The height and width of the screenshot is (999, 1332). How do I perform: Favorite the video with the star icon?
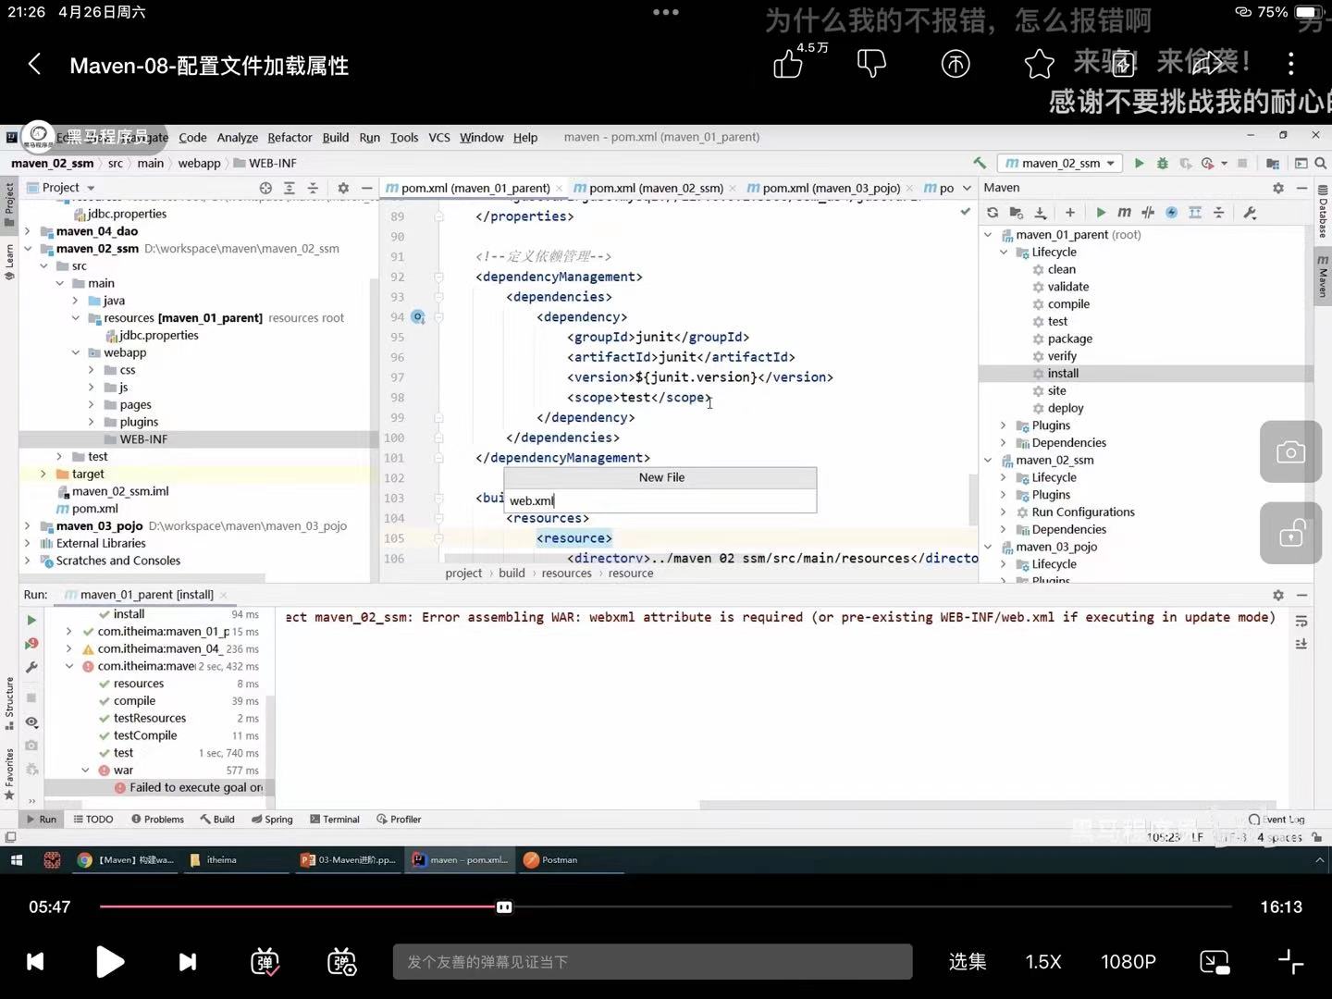1039,64
